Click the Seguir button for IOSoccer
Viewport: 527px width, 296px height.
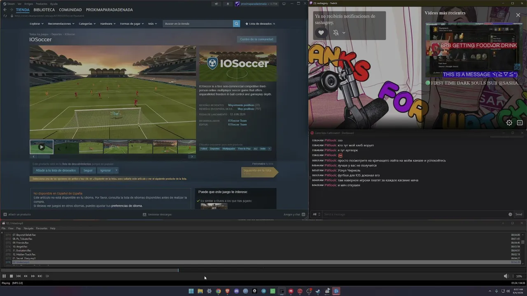(x=88, y=170)
